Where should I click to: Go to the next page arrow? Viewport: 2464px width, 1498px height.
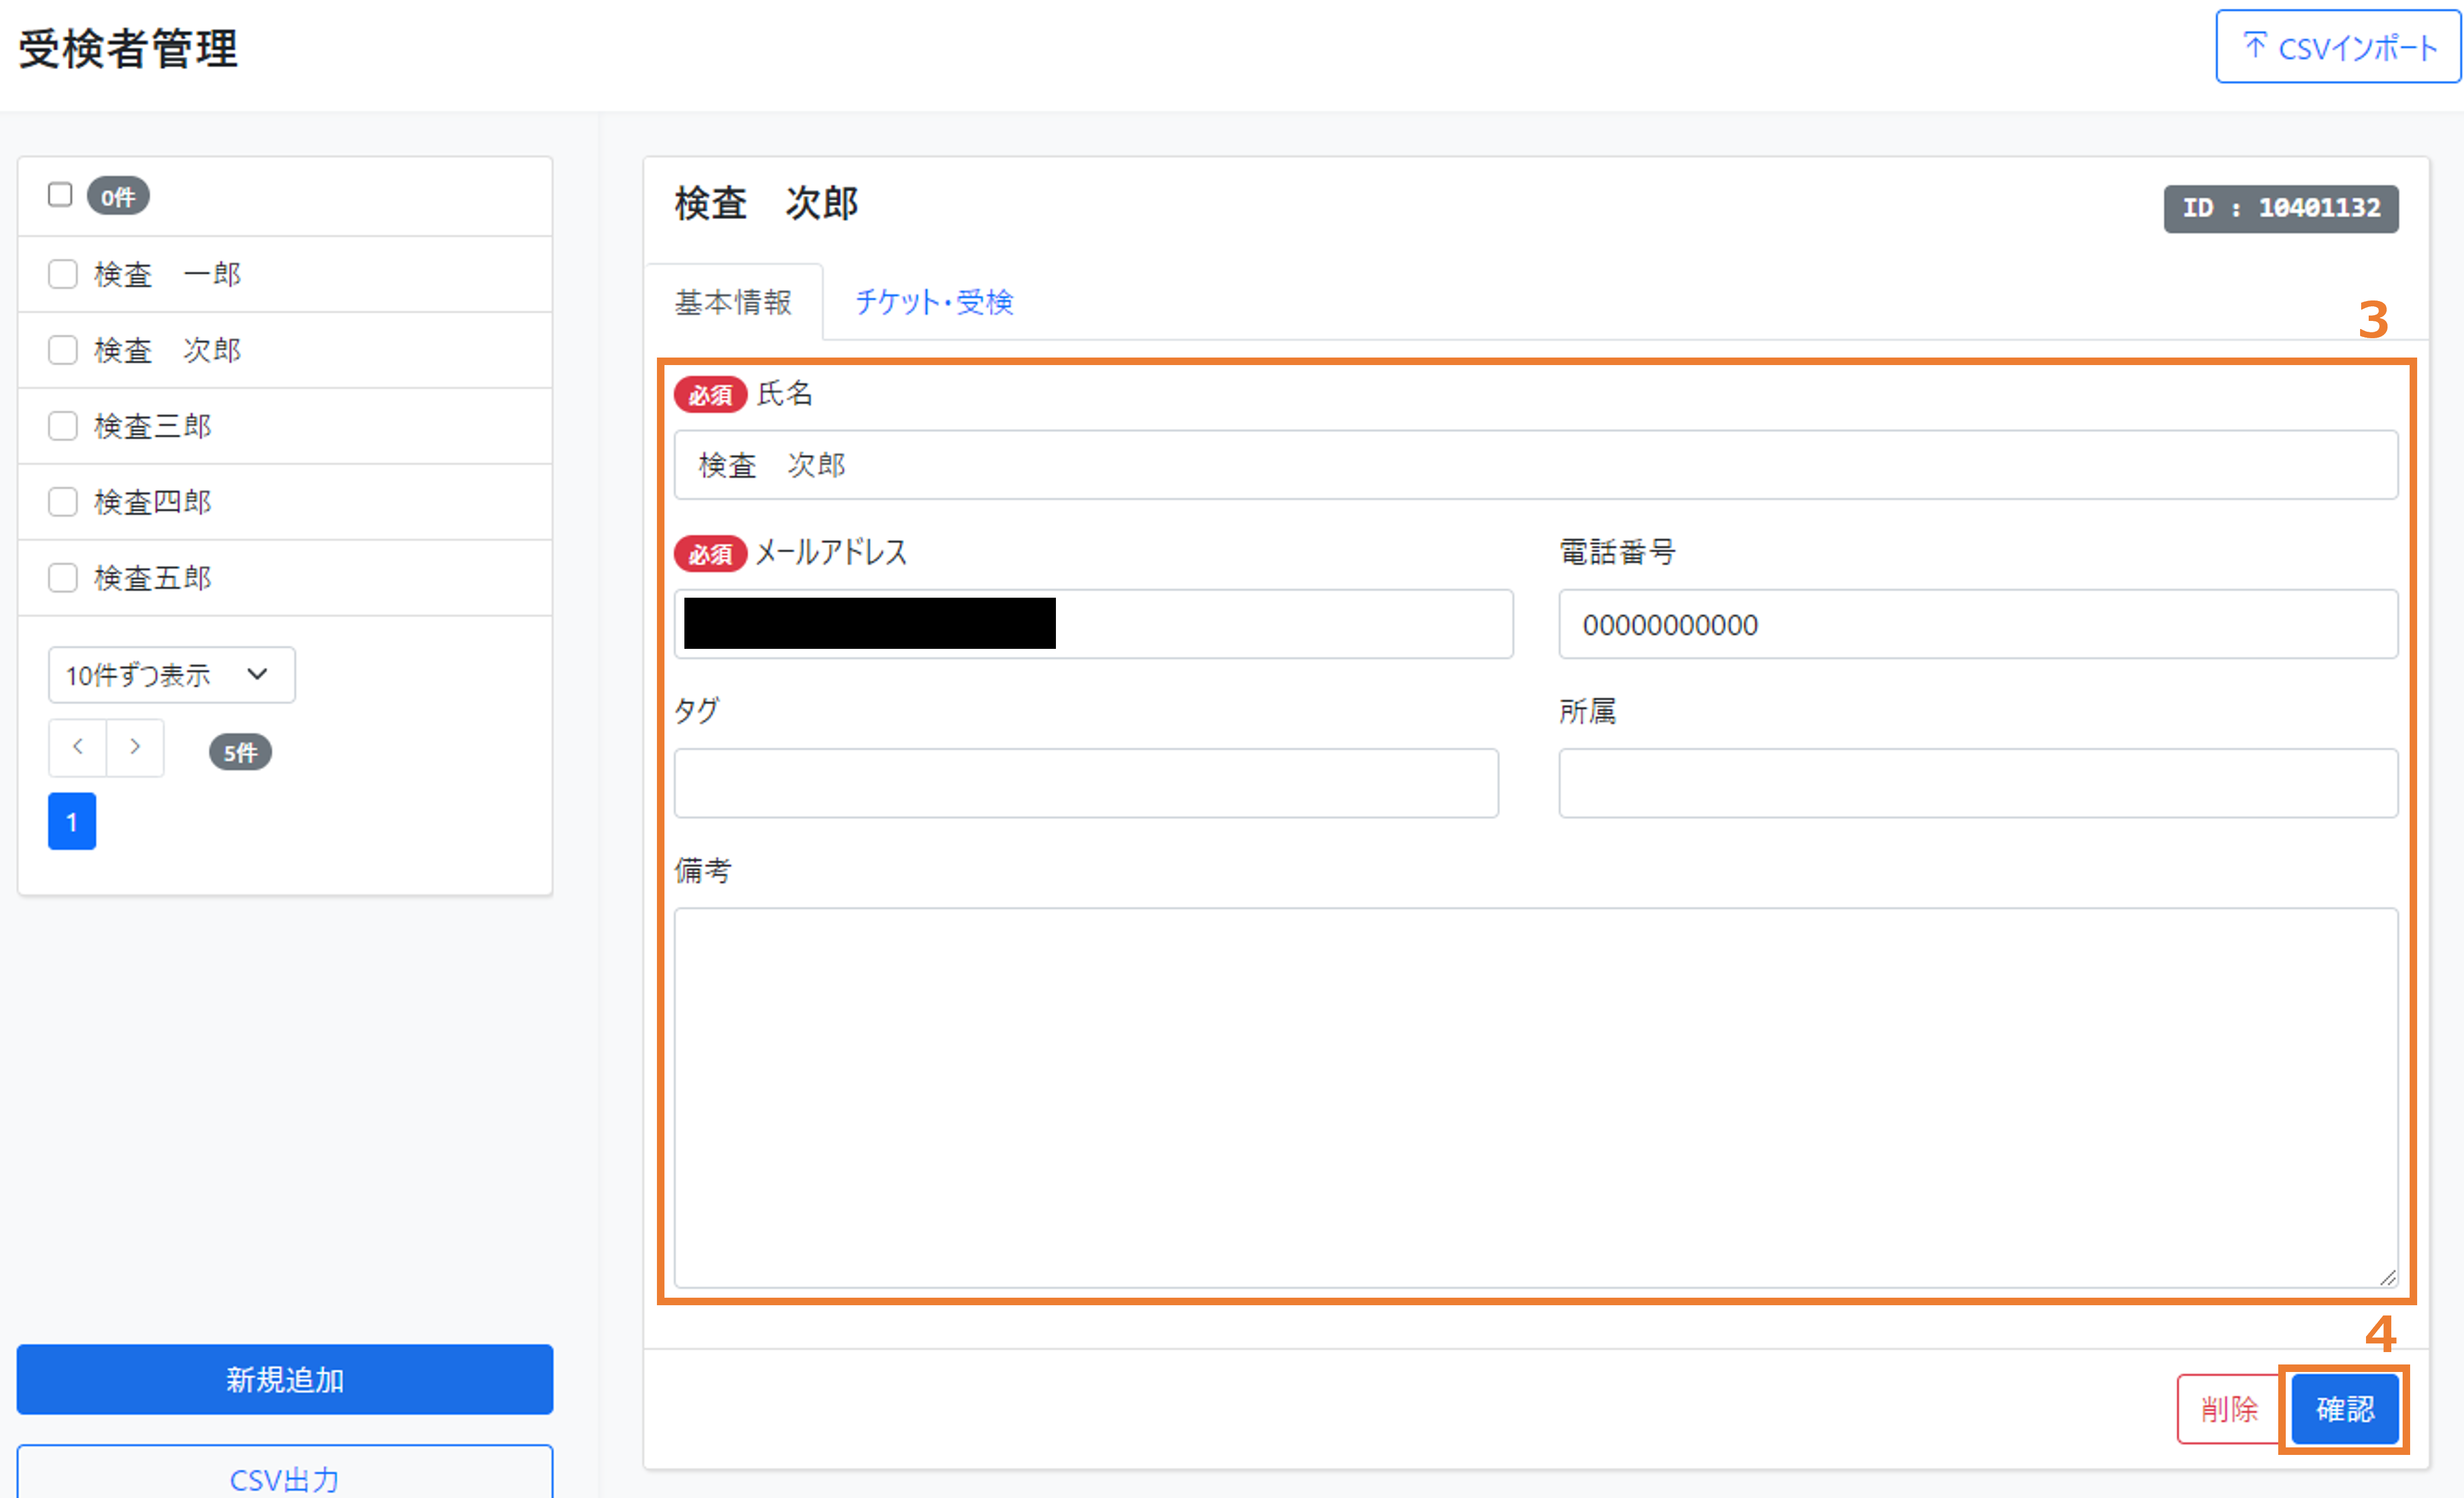coord(135,747)
